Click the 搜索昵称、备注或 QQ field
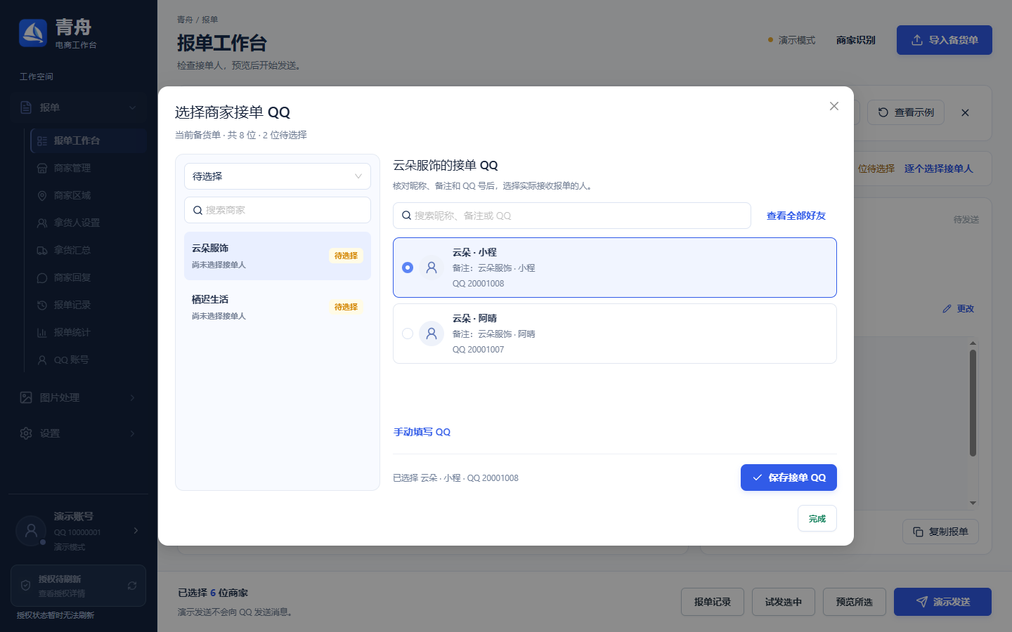Viewport: 1012px width, 632px height. pyautogui.click(x=572, y=216)
